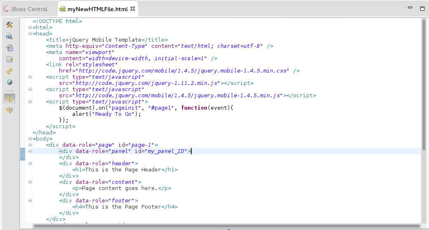The width and height of the screenshot is (429, 230).
Task: Collapse the jquery-1.11.2.min.js script fold
Action: [x=30, y=77]
